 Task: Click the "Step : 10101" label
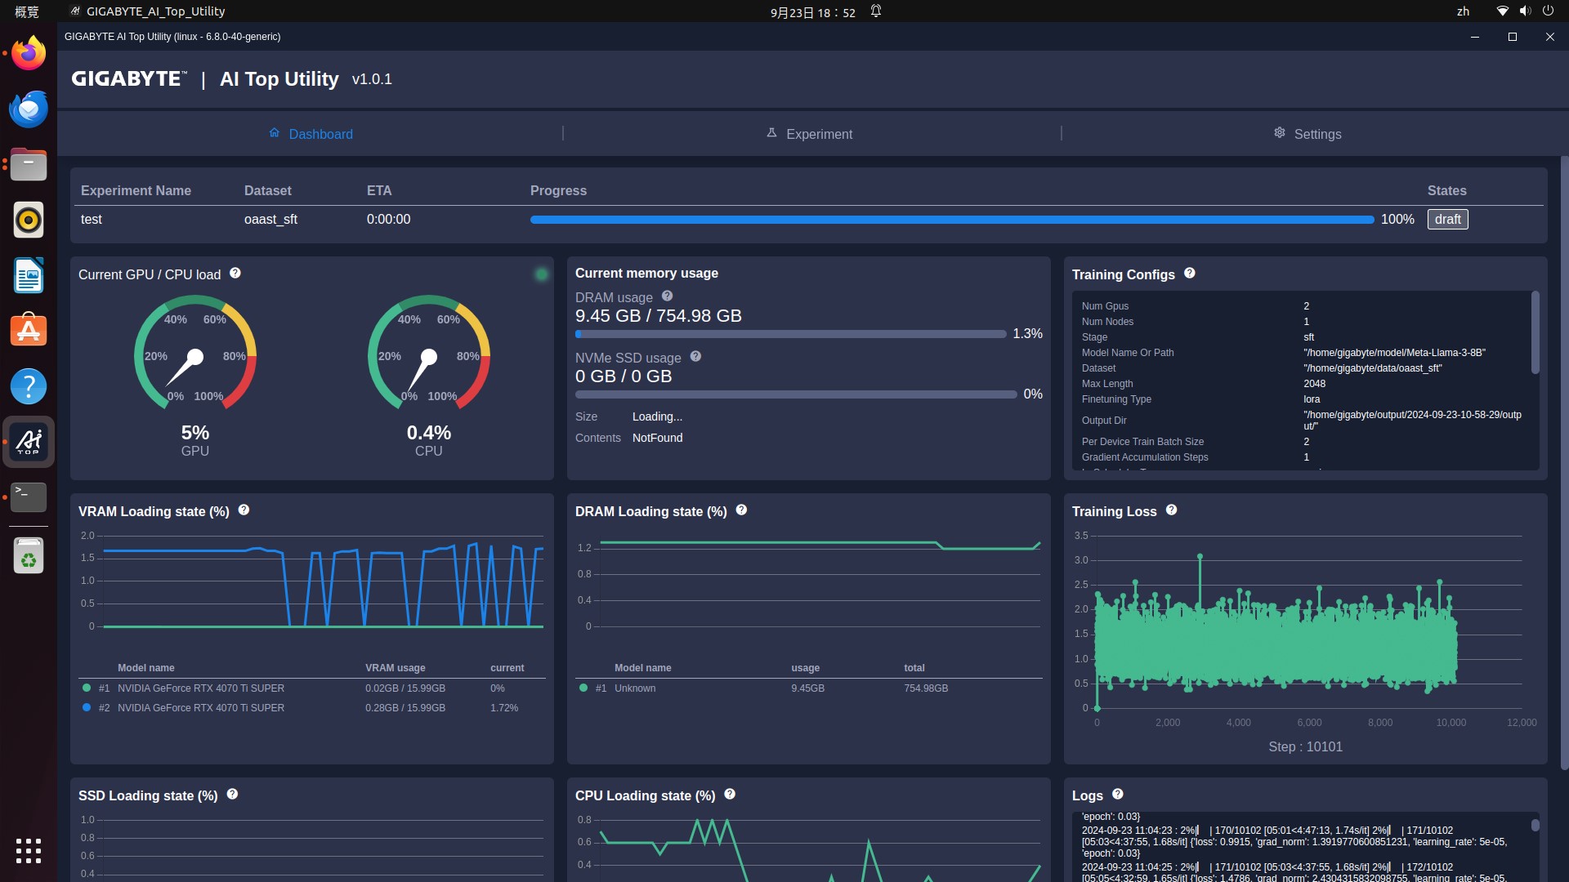coord(1305,746)
